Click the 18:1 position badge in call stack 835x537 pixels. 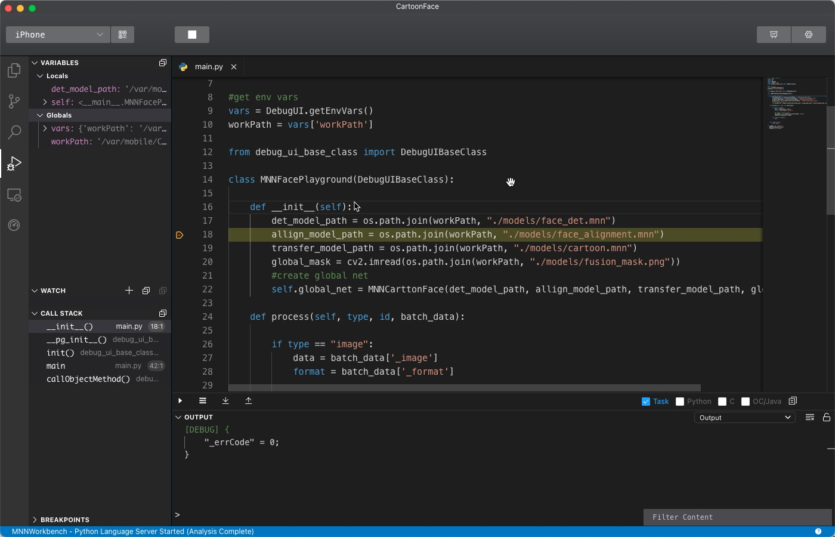(157, 326)
